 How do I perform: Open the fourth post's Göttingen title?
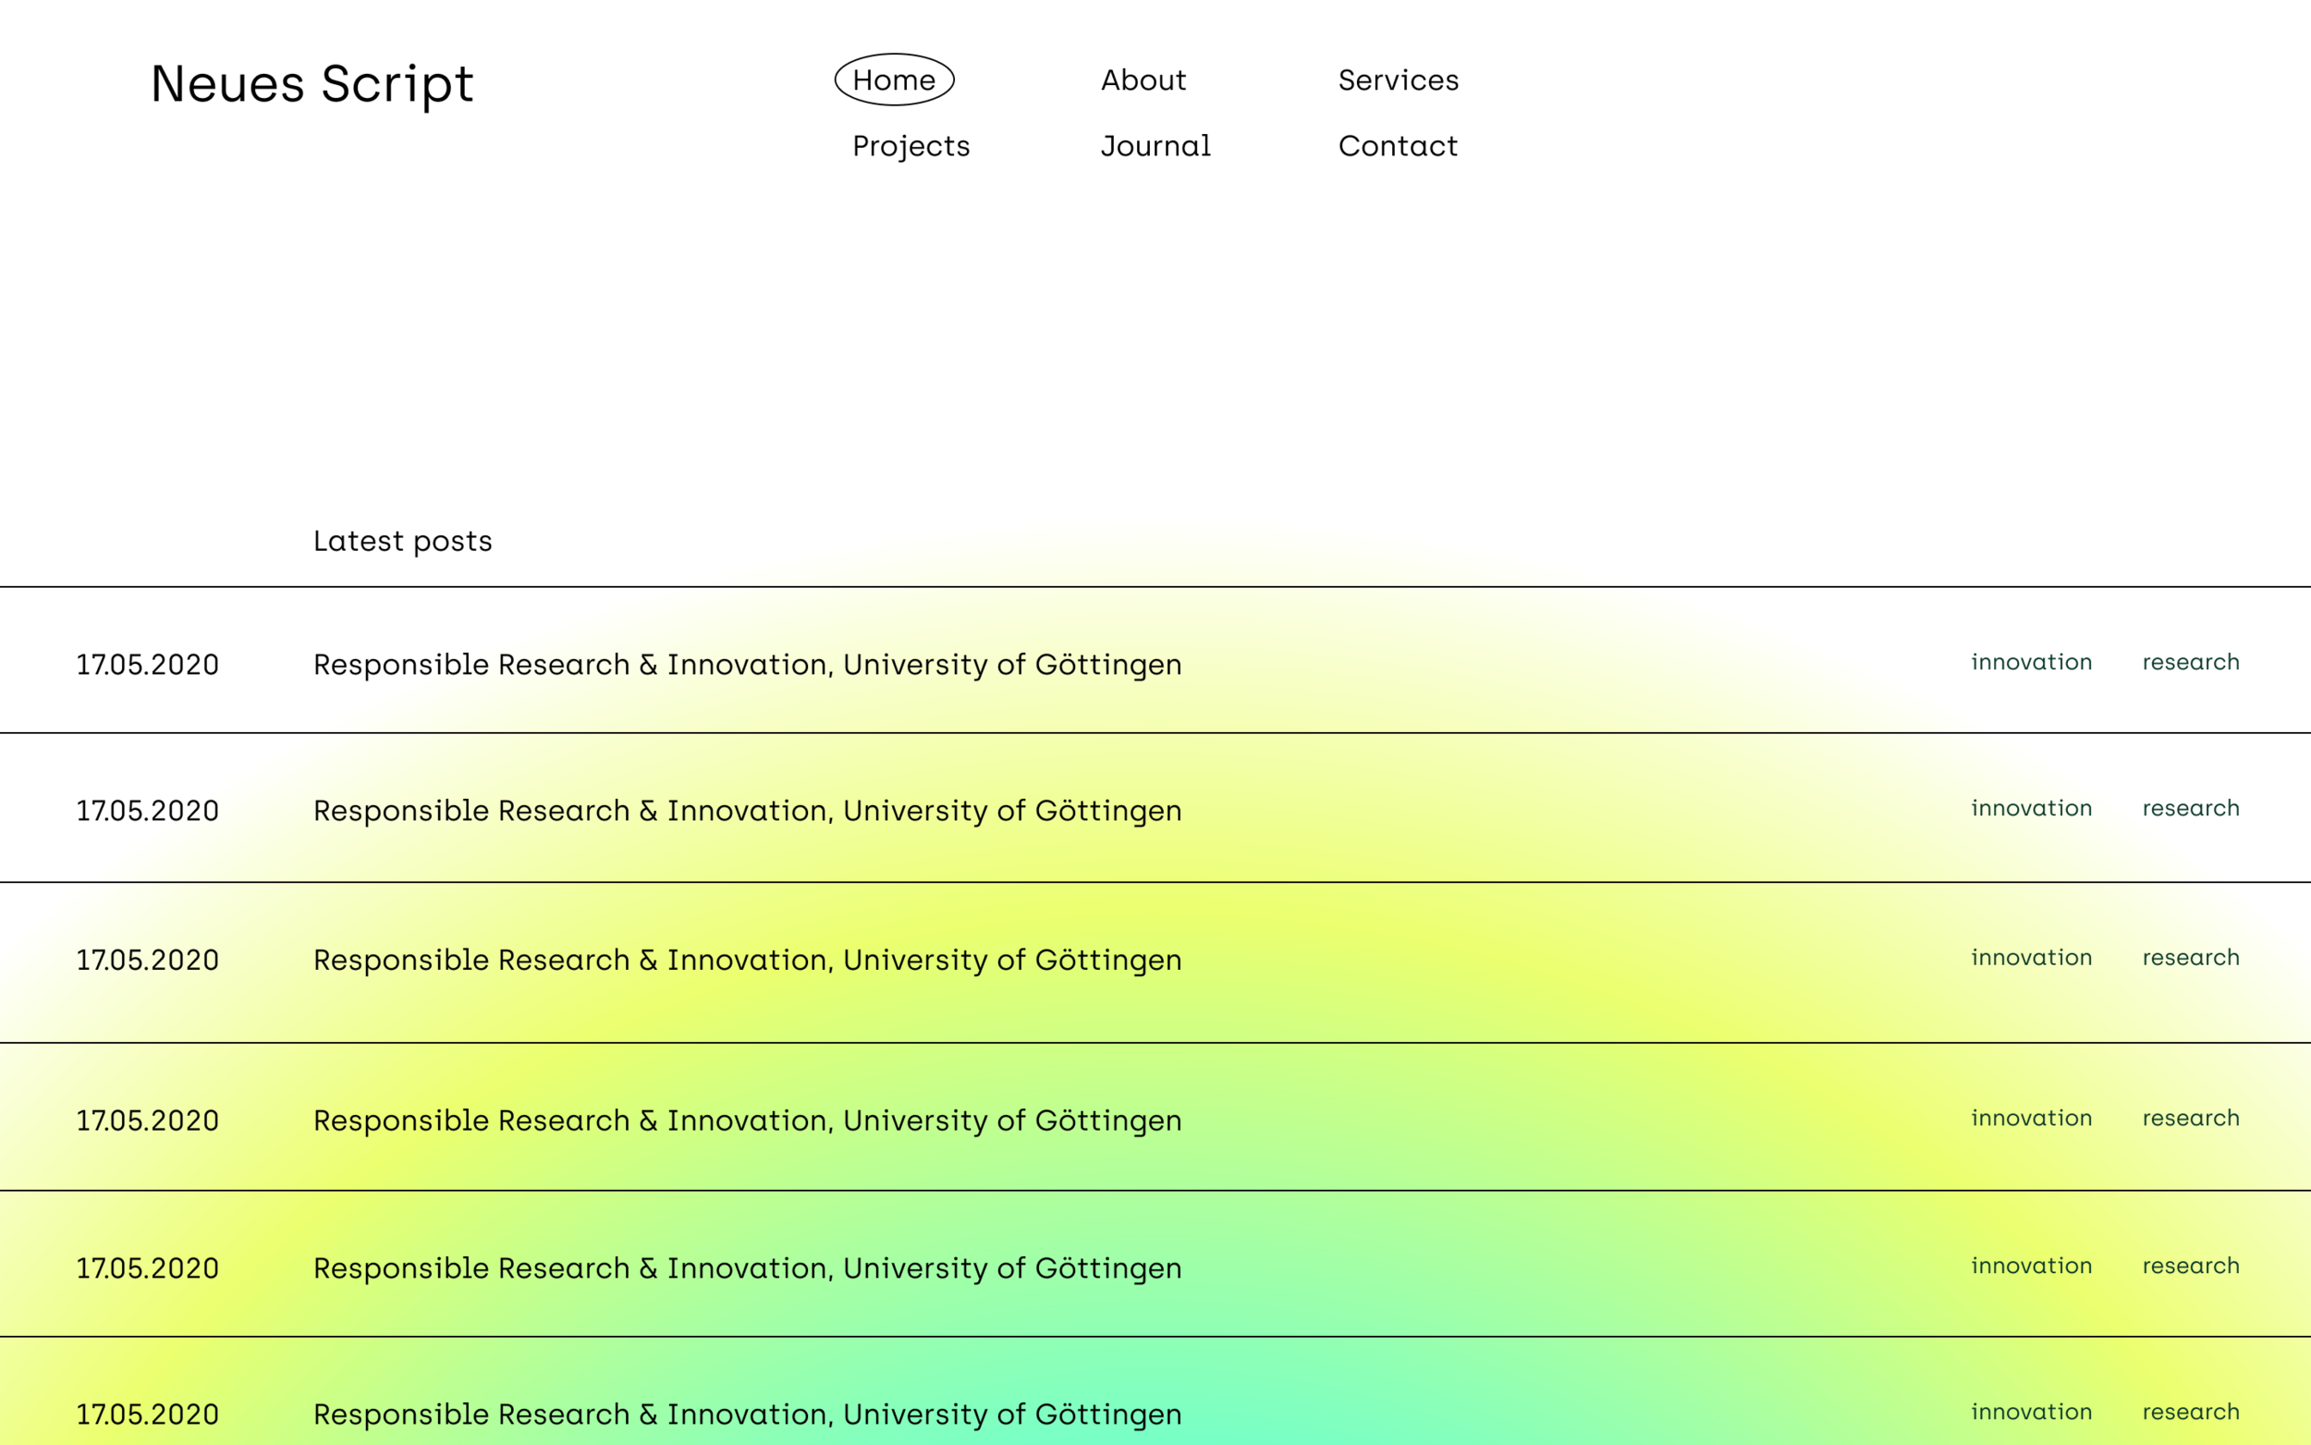click(x=747, y=1120)
